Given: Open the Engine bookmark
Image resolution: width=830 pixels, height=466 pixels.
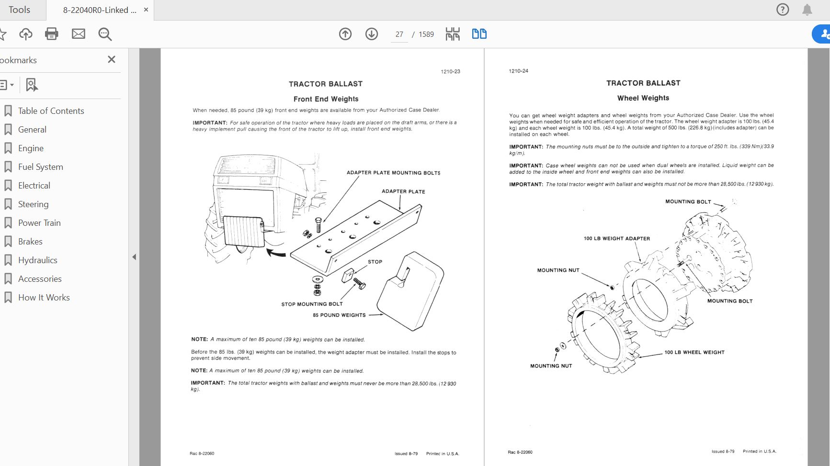Looking at the screenshot, I should 30,148.
